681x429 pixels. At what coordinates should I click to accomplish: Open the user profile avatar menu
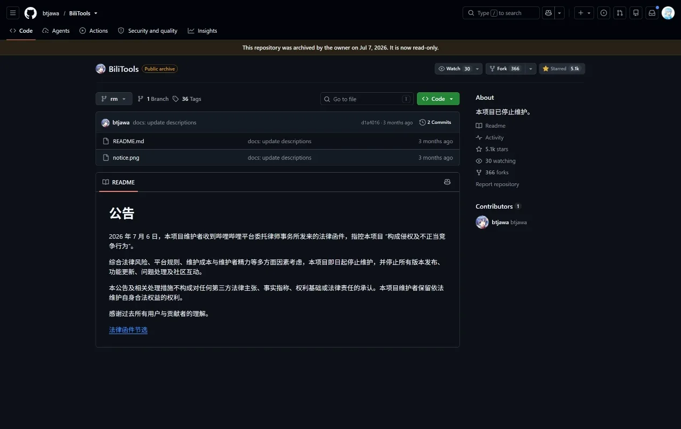(x=668, y=13)
